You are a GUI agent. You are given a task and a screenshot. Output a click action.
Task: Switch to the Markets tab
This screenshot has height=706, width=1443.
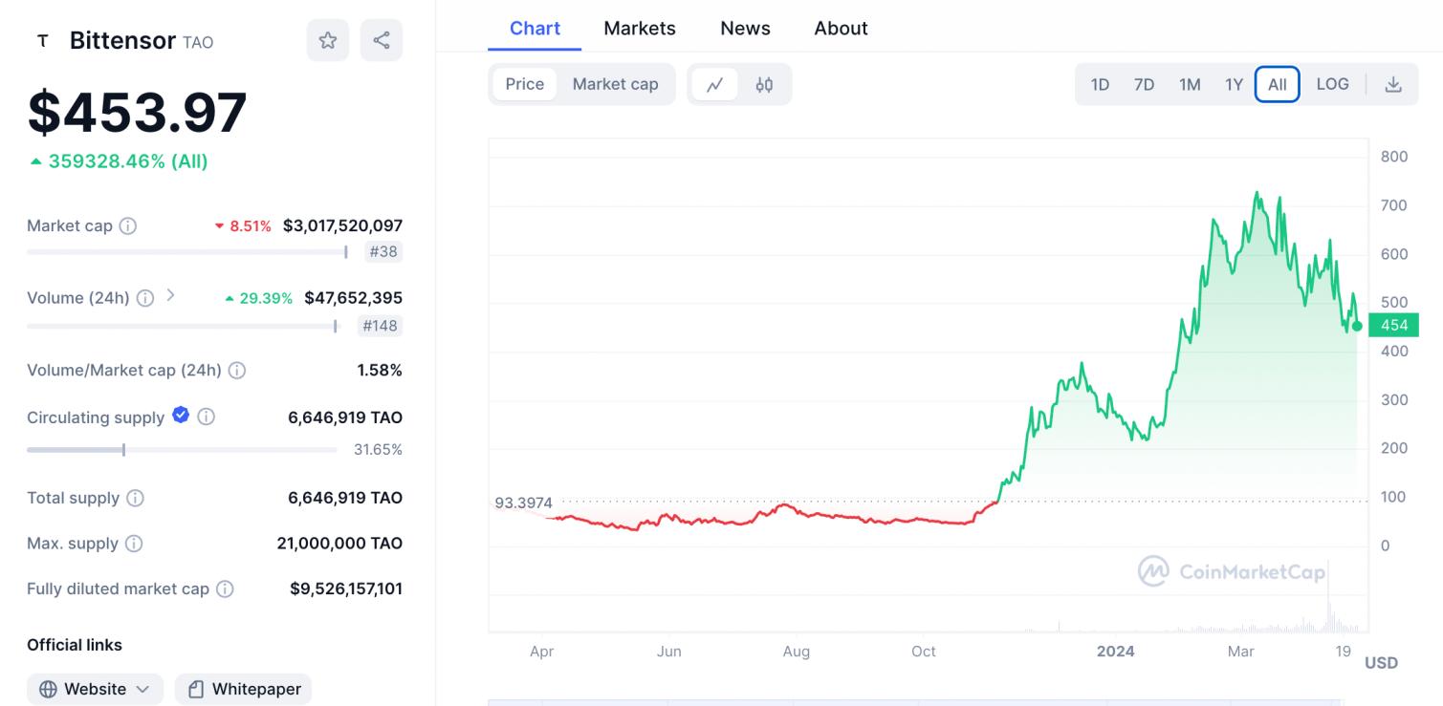[x=640, y=29]
